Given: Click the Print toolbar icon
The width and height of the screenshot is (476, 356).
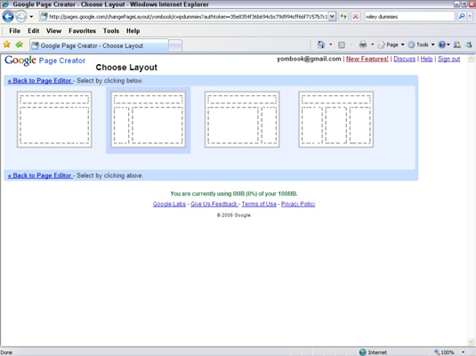Looking at the screenshot, I should tap(363, 45).
